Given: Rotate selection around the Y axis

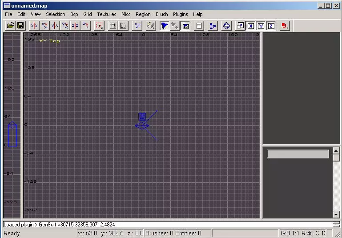Looking at the screenshot, I should click(65, 26).
